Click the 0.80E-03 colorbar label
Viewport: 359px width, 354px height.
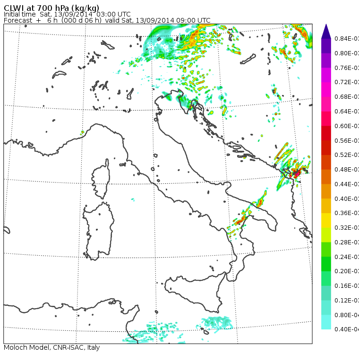coord(347,53)
